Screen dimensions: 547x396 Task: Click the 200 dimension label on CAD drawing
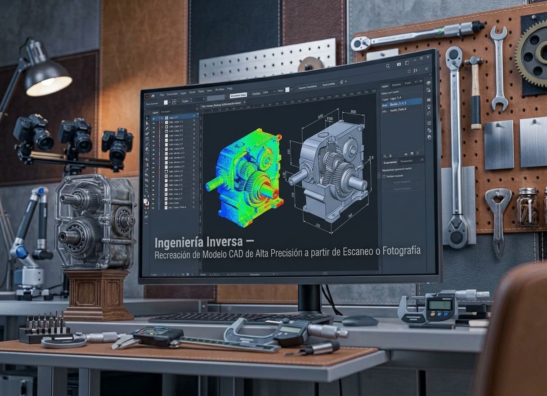tap(330, 119)
